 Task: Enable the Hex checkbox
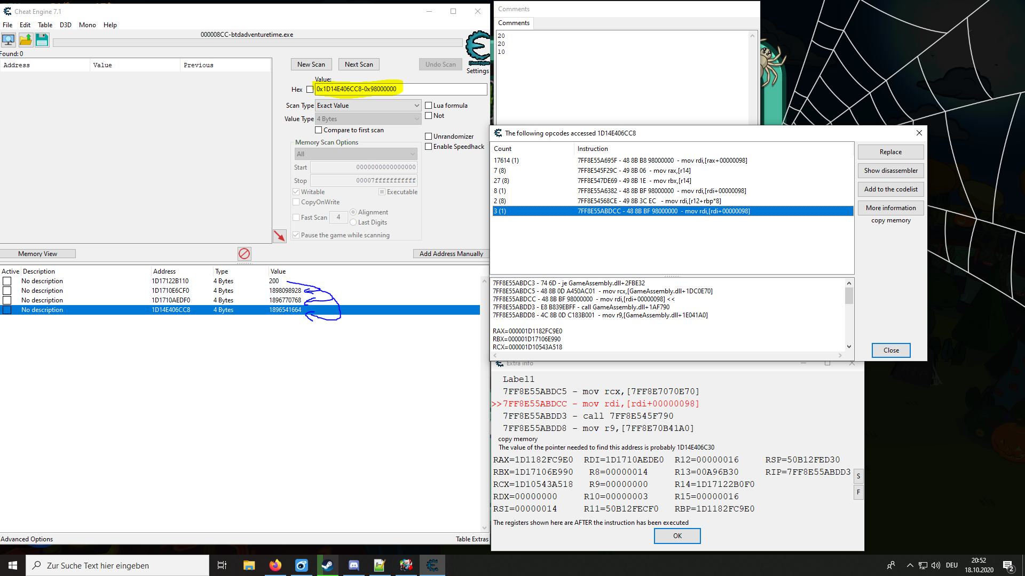click(x=310, y=90)
